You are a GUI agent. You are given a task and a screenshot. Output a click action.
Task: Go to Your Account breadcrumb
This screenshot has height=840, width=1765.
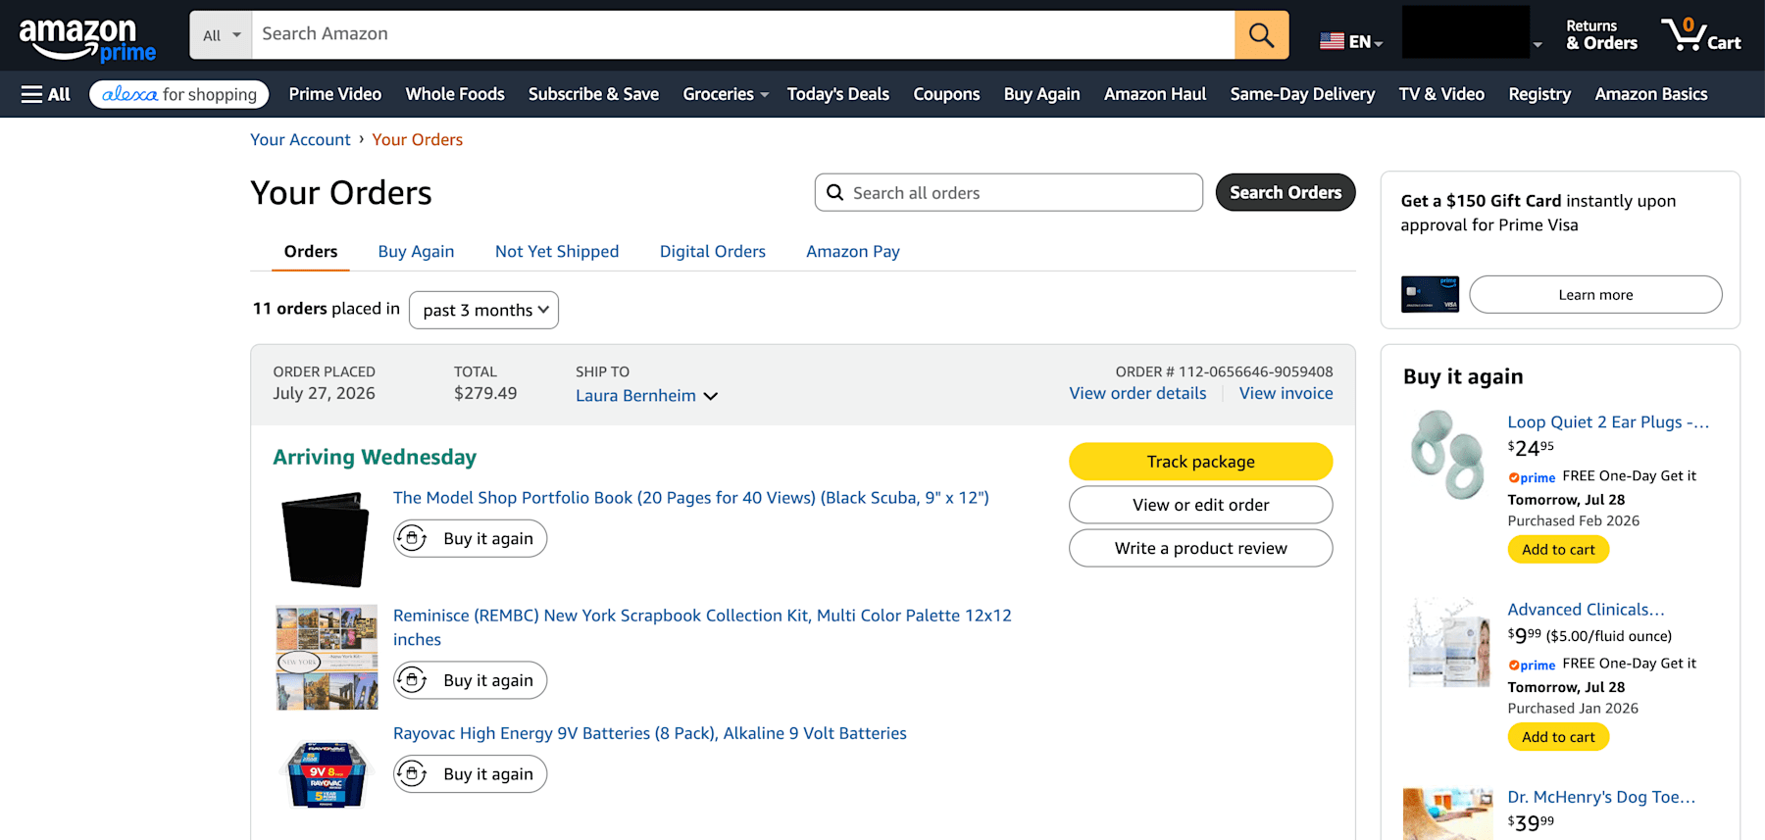(300, 139)
